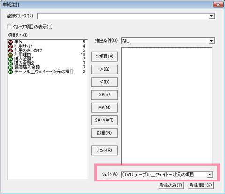Click the green N icon of 購入金額1
The height and width of the screenshot is (194, 225).
(11, 59)
